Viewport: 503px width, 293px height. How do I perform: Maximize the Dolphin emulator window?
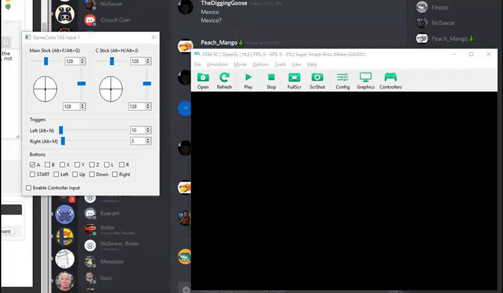(x=471, y=54)
